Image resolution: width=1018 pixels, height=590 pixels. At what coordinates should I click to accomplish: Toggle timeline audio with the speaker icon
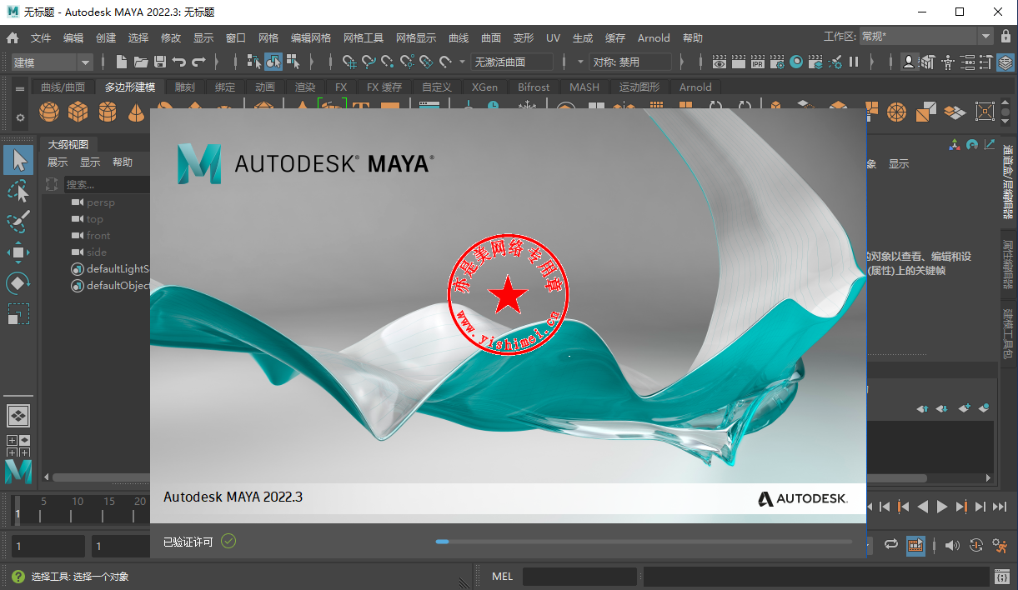954,546
